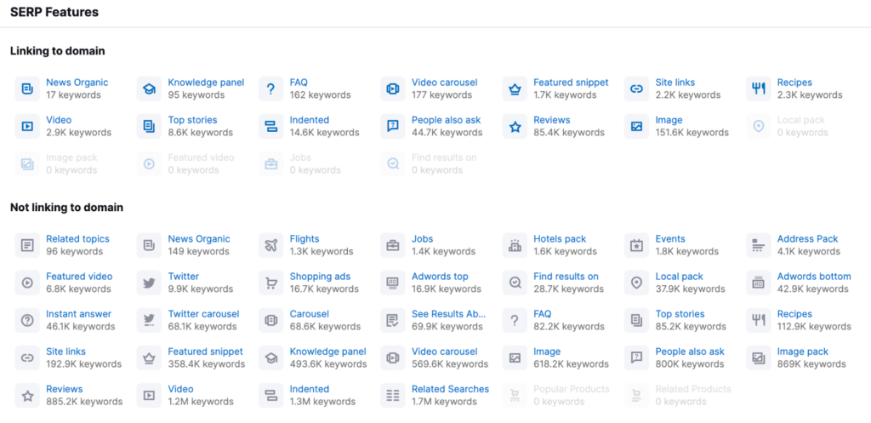Click the Events calendar icon
The image size is (871, 423).
point(636,245)
